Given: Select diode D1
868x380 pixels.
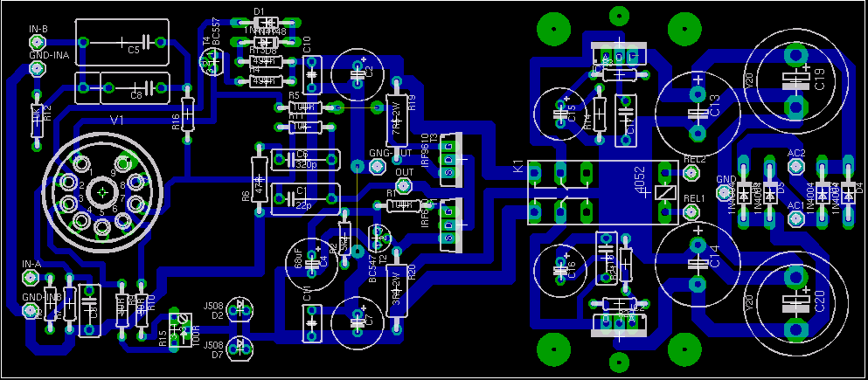Looking at the screenshot, I should coord(268,24).
